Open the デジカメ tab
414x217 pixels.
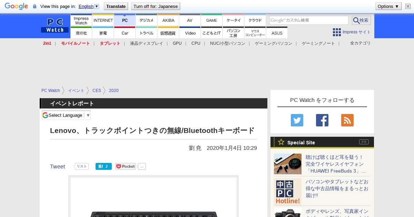point(147,21)
